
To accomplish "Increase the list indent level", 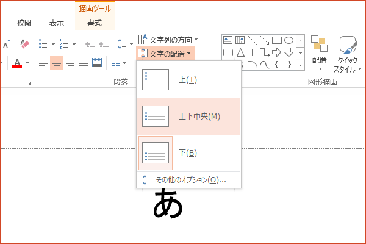I will pyautogui.click(x=104, y=44).
